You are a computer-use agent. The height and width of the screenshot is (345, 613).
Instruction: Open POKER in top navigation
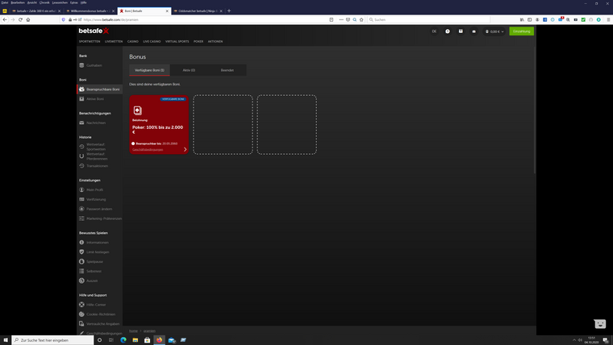click(198, 41)
